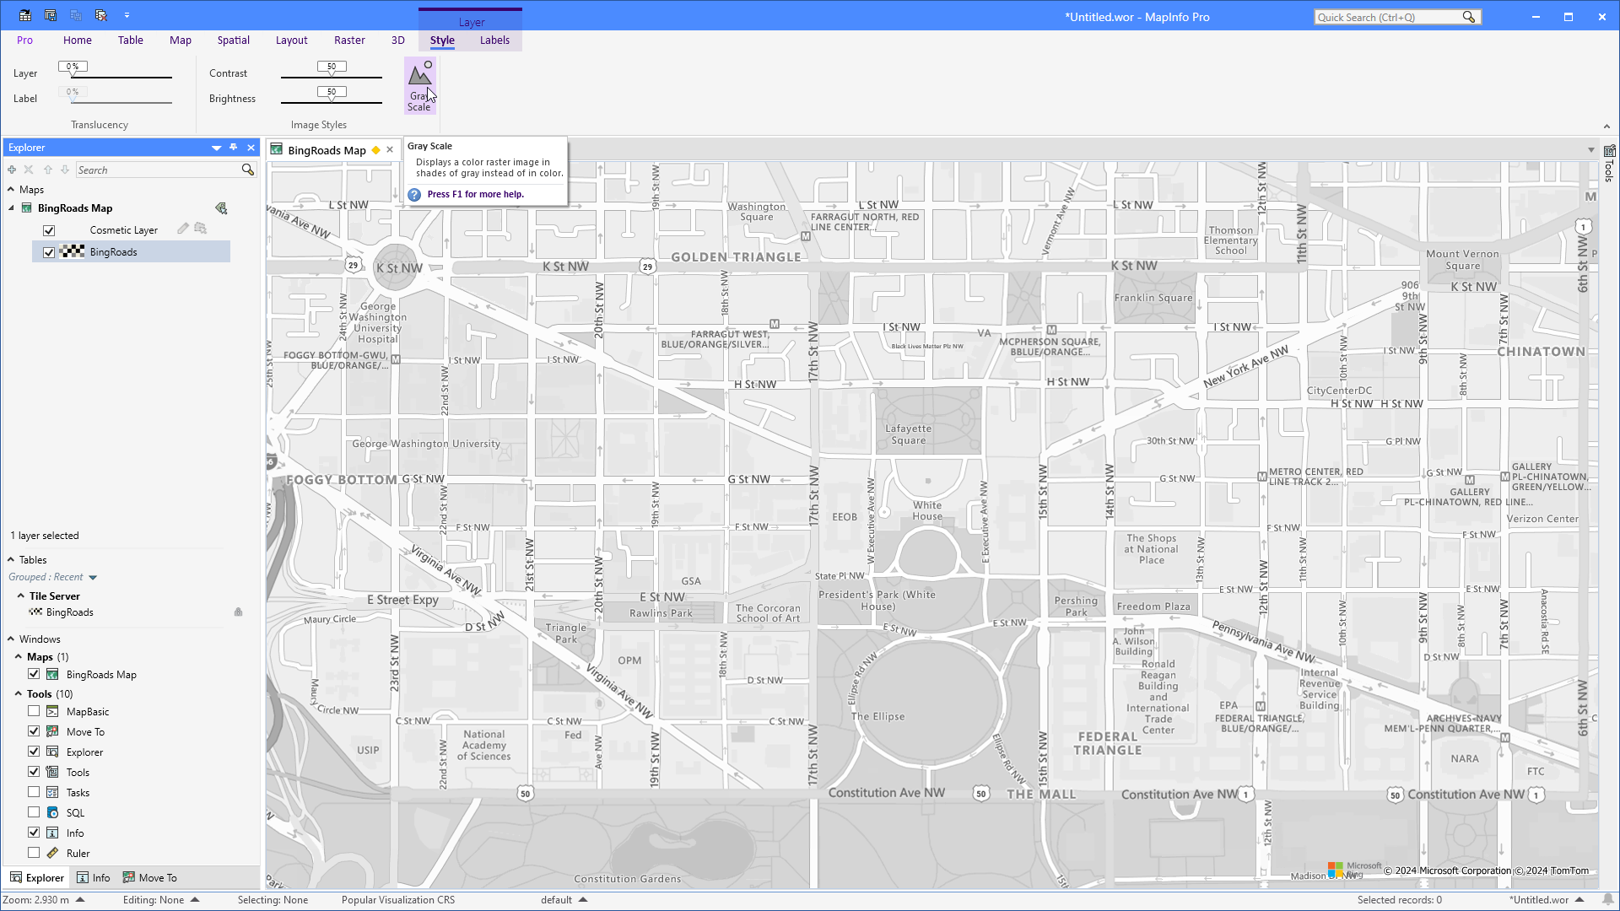Click the editable pencil icon beside Cosmetic Layer
Viewport: 1620px width, 911px height.
click(181, 228)
